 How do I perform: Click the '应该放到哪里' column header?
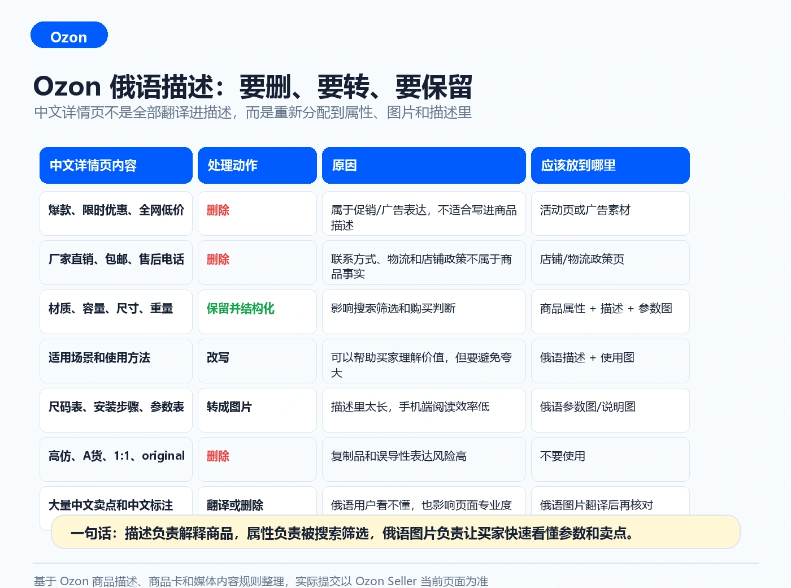[x=610, y=165]
